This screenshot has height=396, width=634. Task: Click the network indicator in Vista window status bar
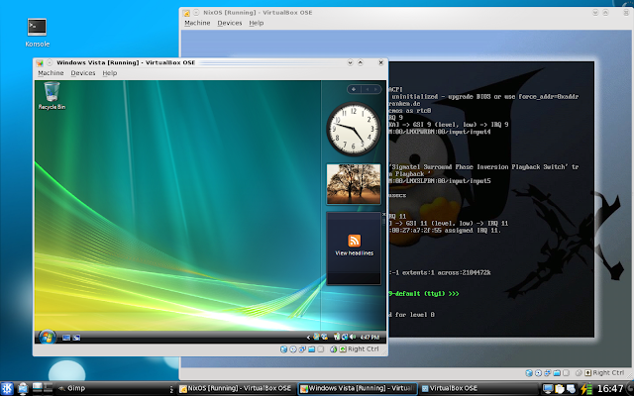pyautogui.click(x=302, y=349)
